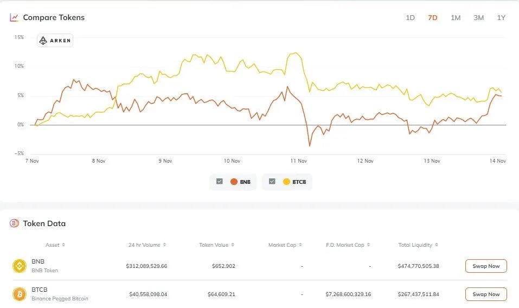The image size is (519, 308).
Task: Click BTCB liquidity $267,437,511.84
Action: [x=418, y=294]
